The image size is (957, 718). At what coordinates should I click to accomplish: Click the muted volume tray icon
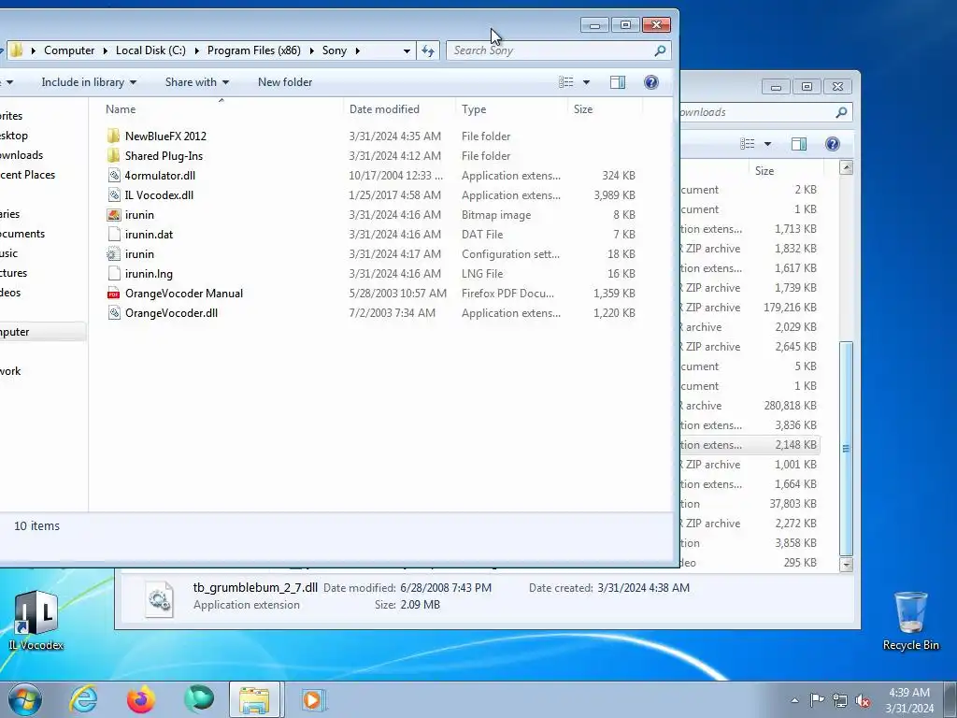[863, 700]
